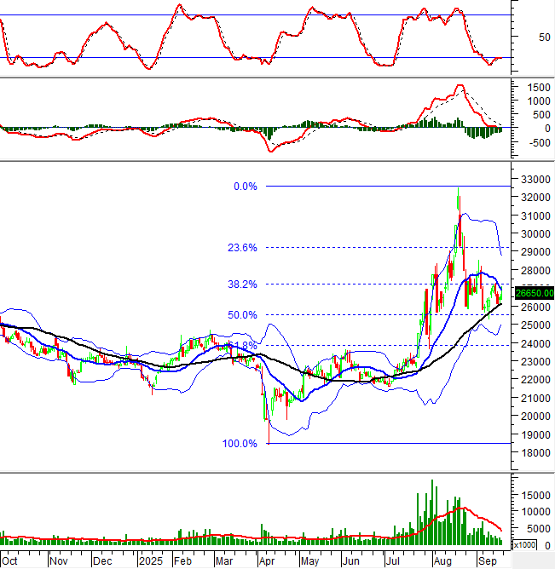Click the -500 value on MACD axis
The height and width of the screenshot is (569, 555).
(540, 143)
